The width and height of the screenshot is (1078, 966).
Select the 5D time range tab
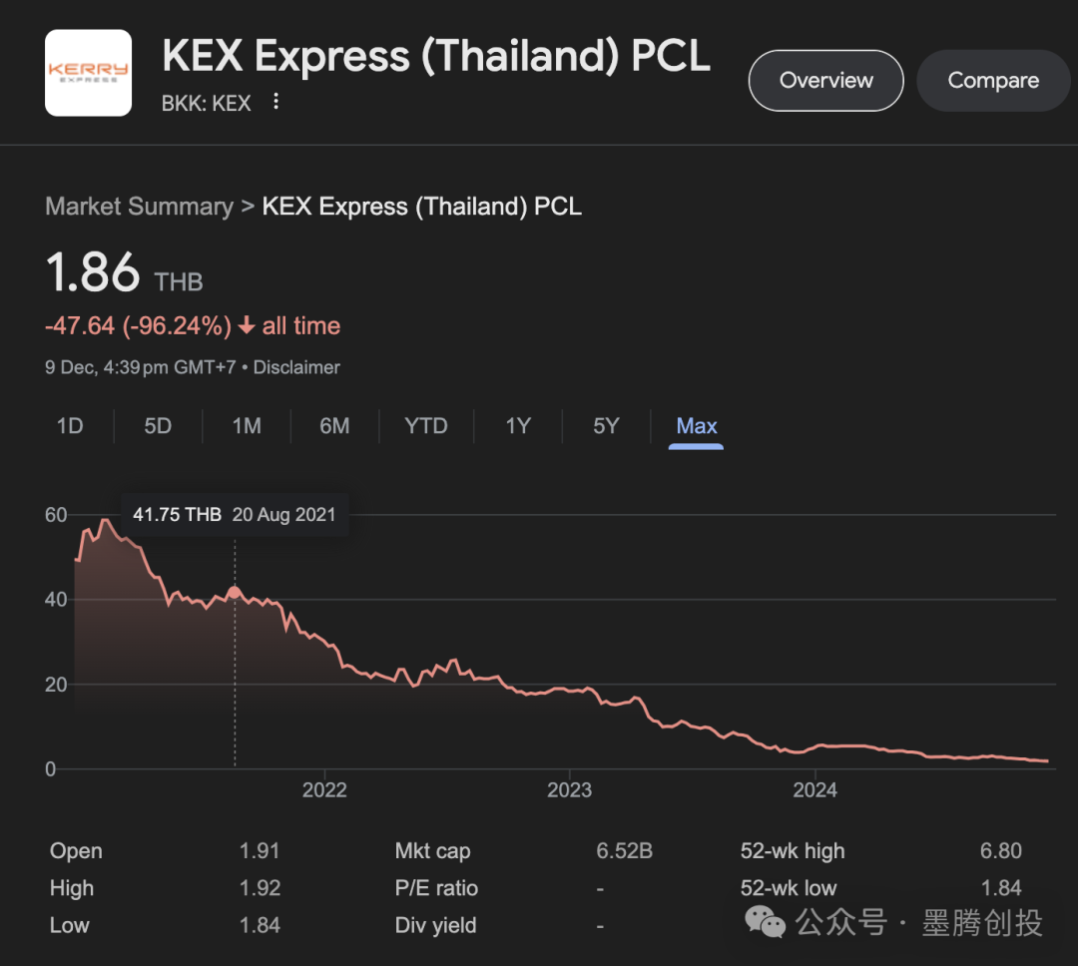coord(158,426)
